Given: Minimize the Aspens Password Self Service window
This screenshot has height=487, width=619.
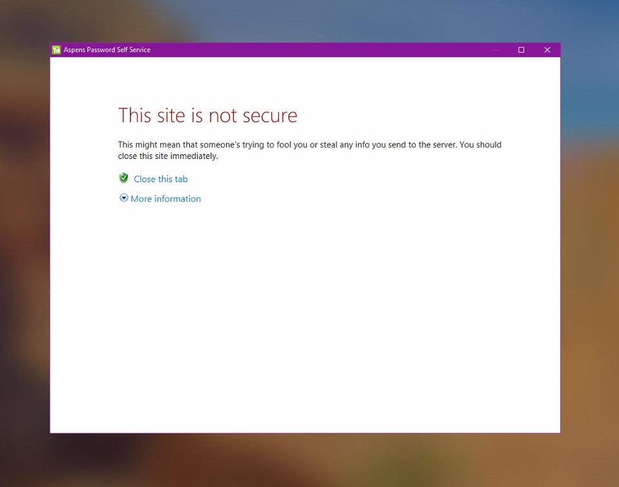Looking at the screenshot, I should click(496, 50).
